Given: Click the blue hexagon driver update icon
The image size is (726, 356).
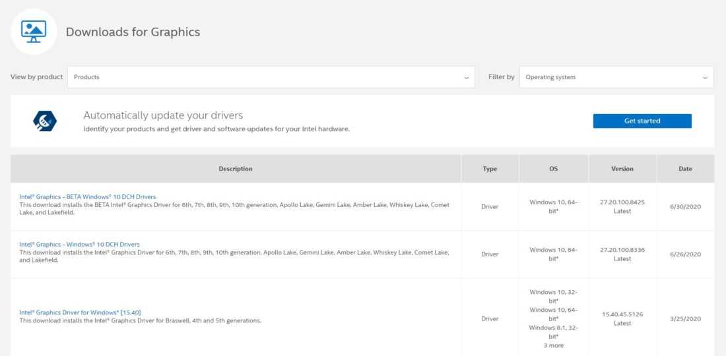Looking at the screenshot, I should point(45,121).
